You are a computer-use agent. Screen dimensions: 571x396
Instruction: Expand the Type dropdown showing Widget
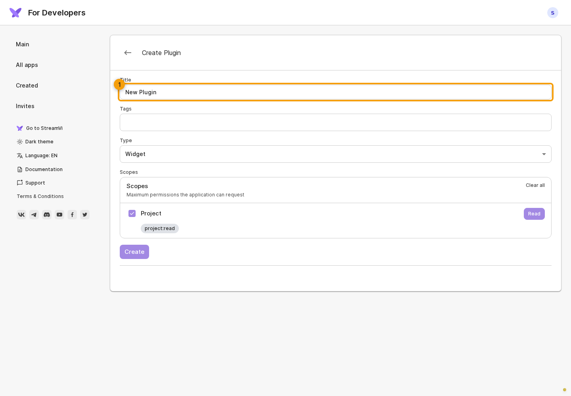point(335,154)
